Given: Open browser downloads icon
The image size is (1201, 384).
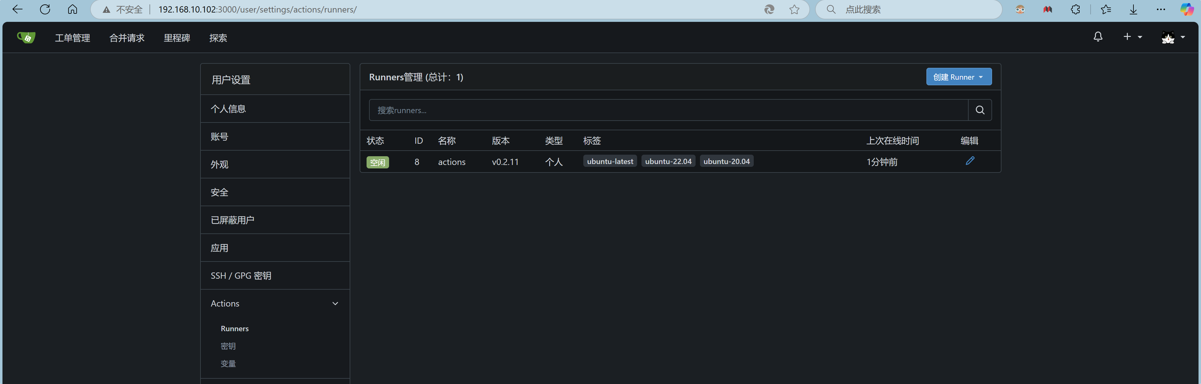Looking at the screenshot, I should pyautogui.click(x=1133, y=9).
